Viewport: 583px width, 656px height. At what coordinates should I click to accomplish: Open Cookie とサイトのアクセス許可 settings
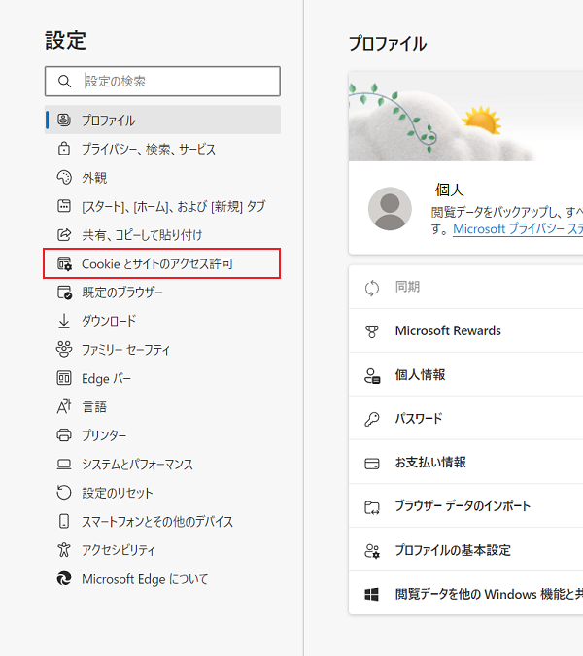[x=157, y=263]
